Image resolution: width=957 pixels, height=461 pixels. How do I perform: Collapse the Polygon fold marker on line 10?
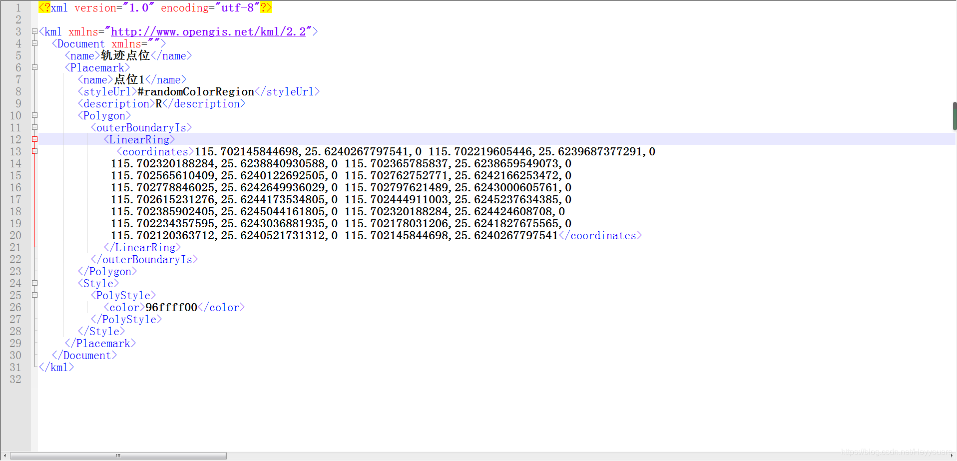(x=34, y=115)
